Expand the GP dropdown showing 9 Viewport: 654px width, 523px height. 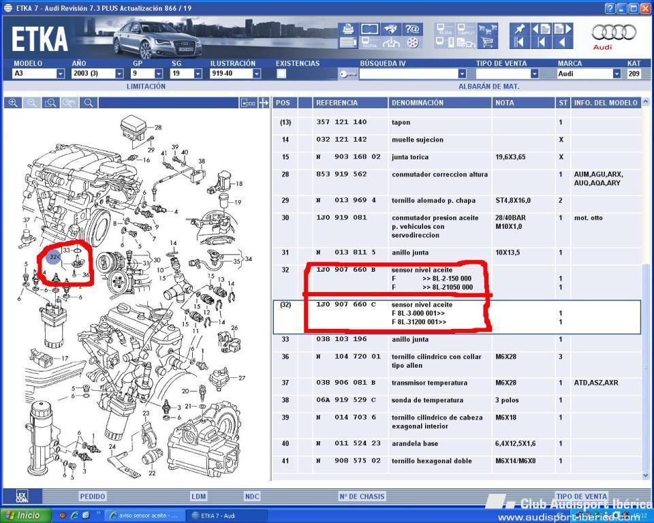pyautogui.click(x=159, y=74)
